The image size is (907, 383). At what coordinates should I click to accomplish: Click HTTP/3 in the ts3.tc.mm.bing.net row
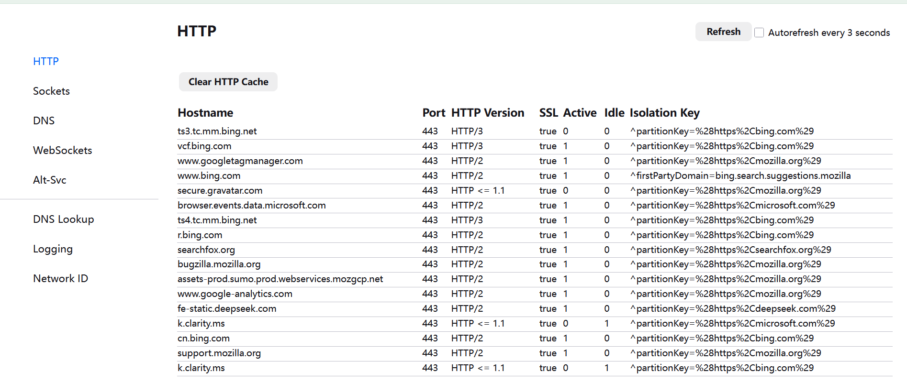click(467, 131)
